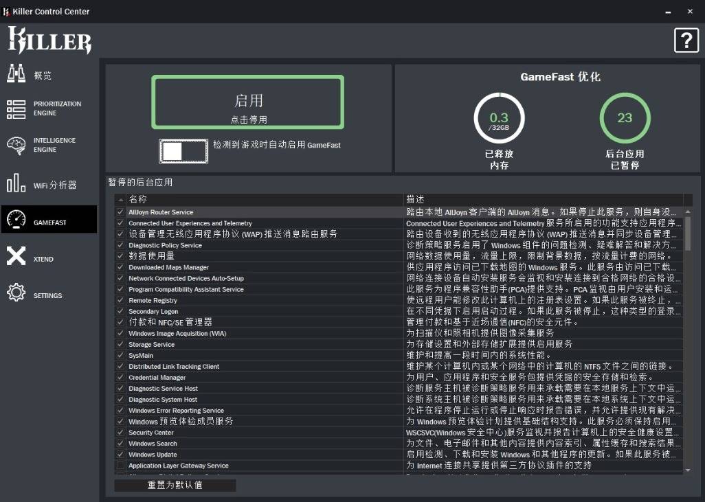The height and width of the screenshot is (502, 705).
Task: Click the Killer logo
Action: 50,41
